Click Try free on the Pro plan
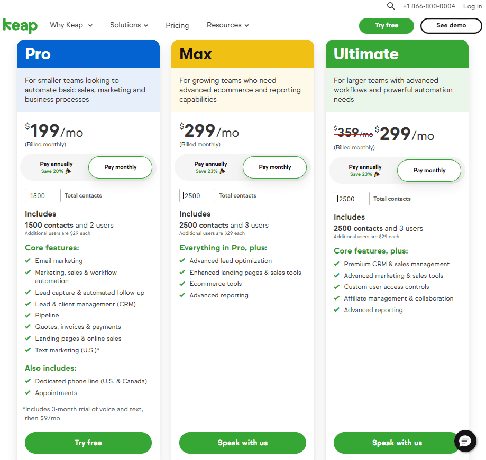The height and width of the screenshot is (460, 486). 88,443
